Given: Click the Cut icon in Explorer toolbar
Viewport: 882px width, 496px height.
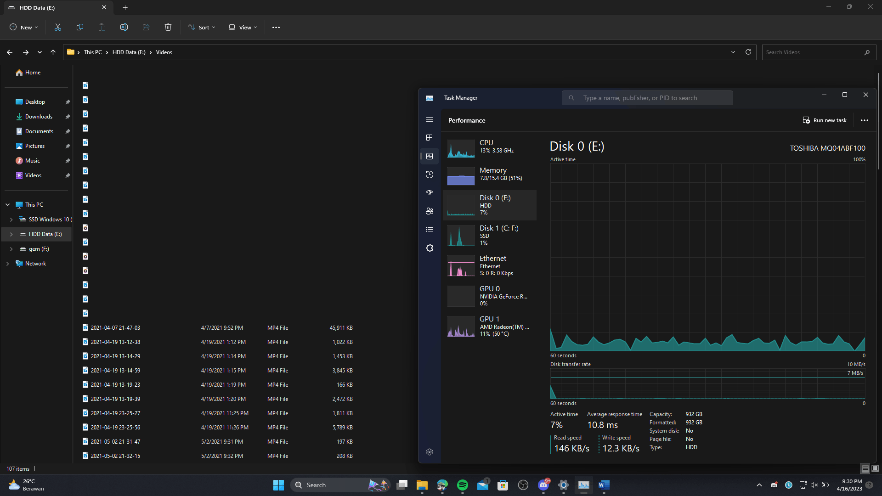Looking at the screenshot, I should pyautogui.click(x=58, y=28).
